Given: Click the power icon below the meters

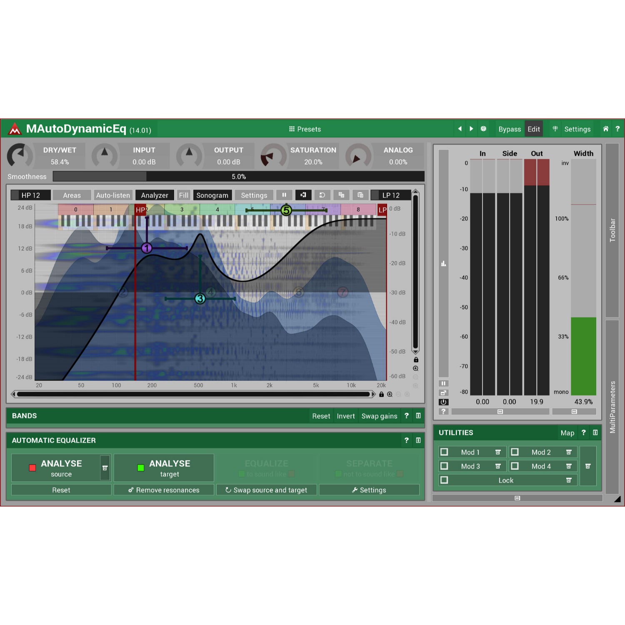Looking at the screenshot, I should coord(443,402).
